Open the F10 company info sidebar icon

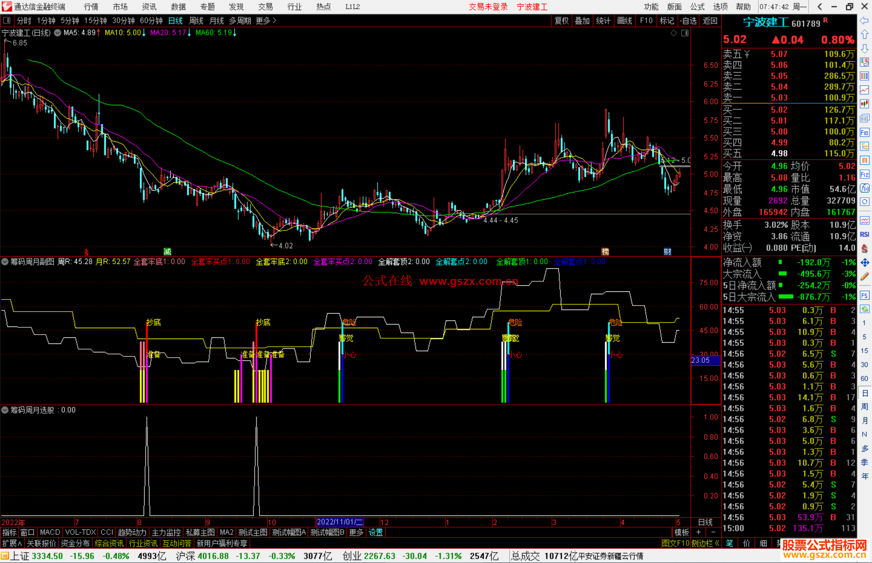pyautogui.click(x=864, y=132)
